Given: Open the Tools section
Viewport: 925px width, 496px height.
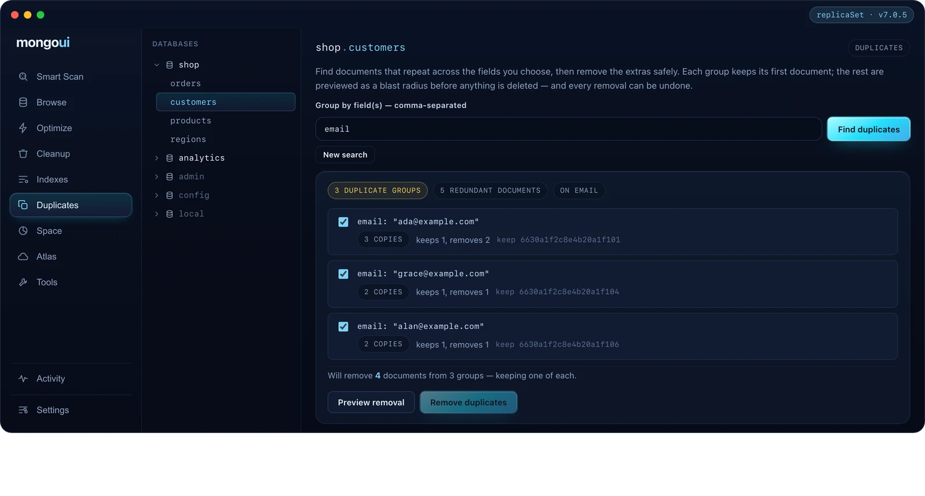Looking at the screenshot, I should (71, 282).
